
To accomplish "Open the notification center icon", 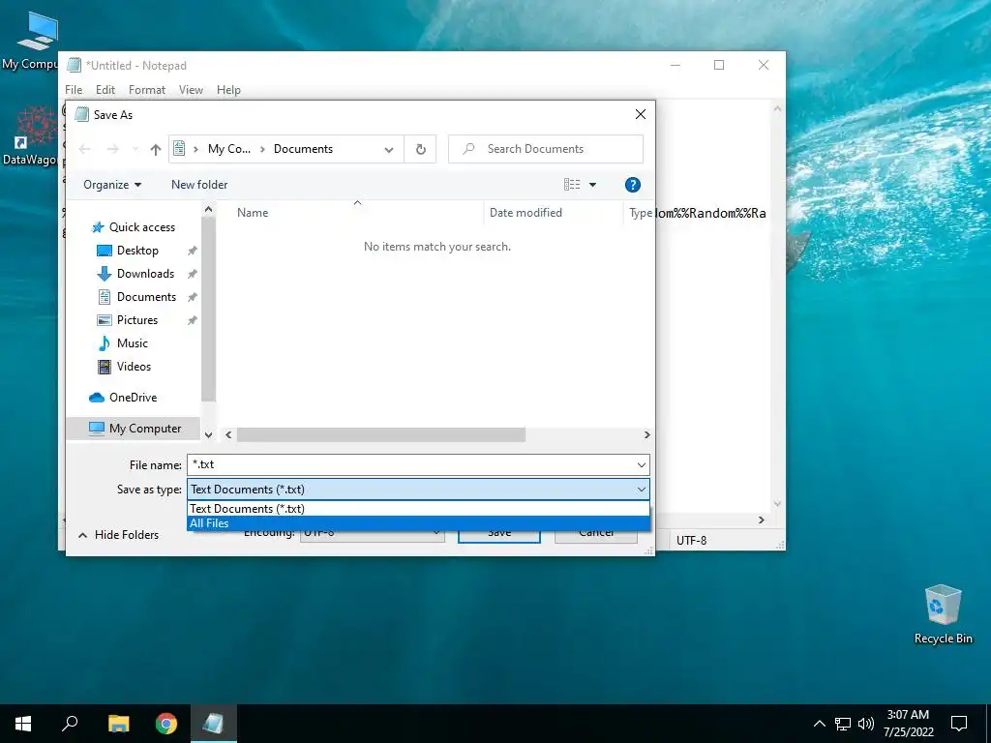I will click(959, 724).
